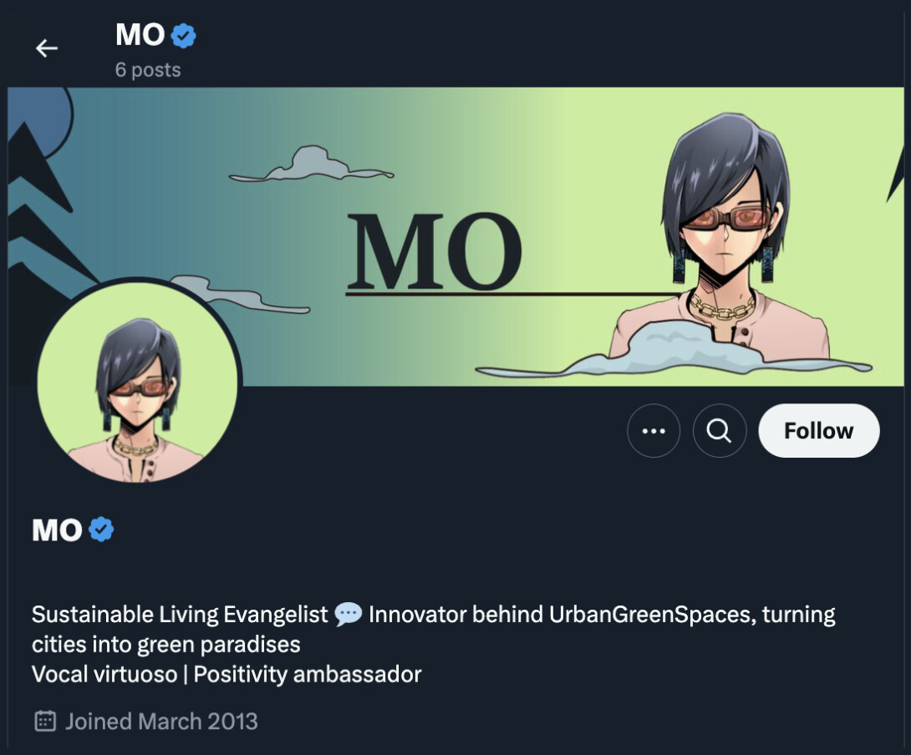Open the three-dots more options menu
The image size is (911, 755).
click(654, 431)
